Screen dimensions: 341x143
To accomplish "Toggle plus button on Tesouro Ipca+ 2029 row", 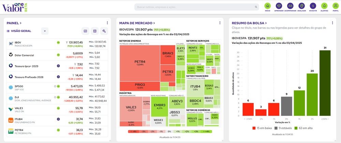I will [58, 66].
